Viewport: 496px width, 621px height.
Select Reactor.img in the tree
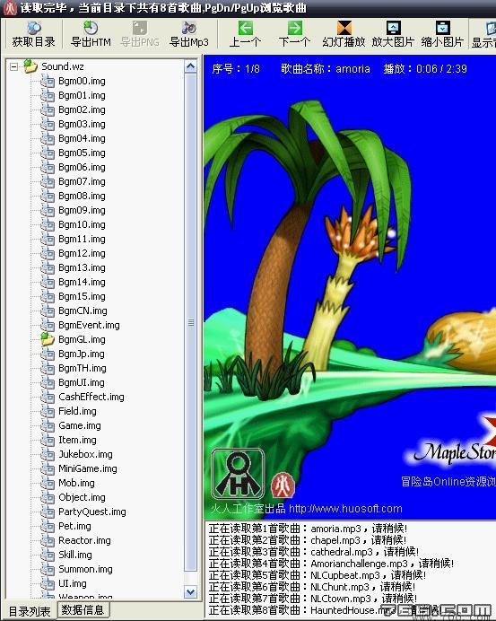pyautogui.click(x=84, y=540)
